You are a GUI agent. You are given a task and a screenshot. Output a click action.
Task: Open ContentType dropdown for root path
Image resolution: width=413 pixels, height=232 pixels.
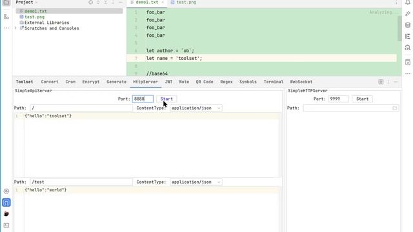[x=196, y=108]
